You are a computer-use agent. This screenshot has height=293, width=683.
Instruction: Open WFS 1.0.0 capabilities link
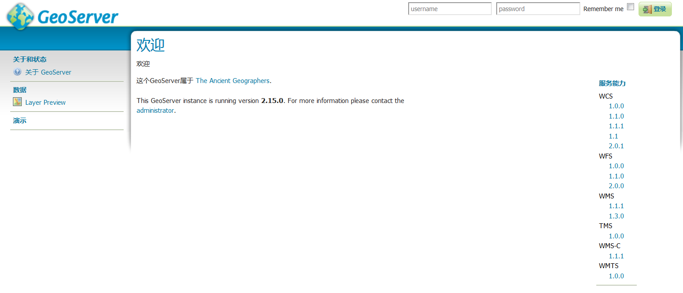616,166
